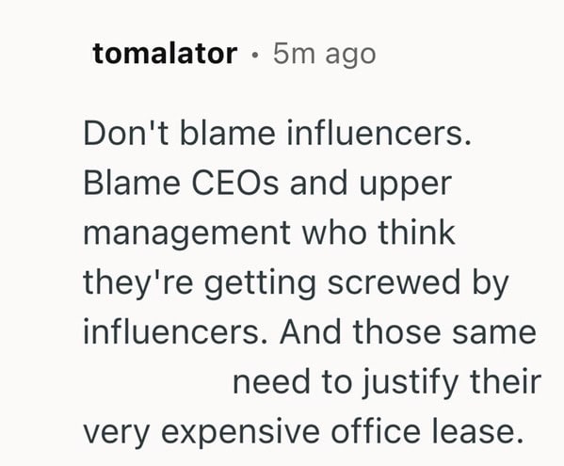The width and height of the screenshot is (564, 466).
Task: Click the word 'office' in the last line
Action: pyautogui.click(x=376, y=431)
